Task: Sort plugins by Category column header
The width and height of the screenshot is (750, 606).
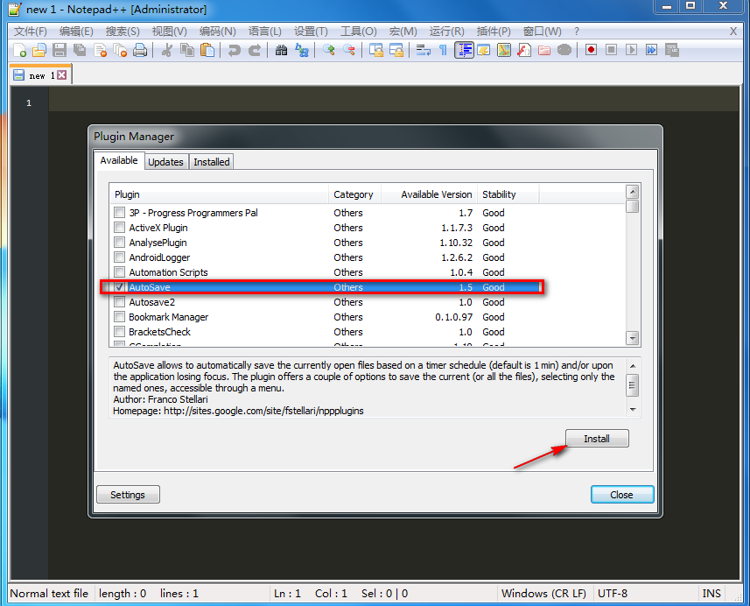Action: pos(354,194)
